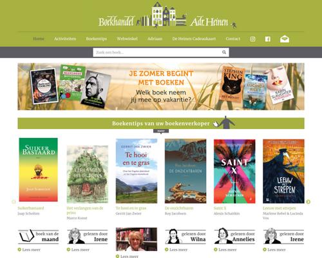Click the summer books banner image

tap(161, 86)
